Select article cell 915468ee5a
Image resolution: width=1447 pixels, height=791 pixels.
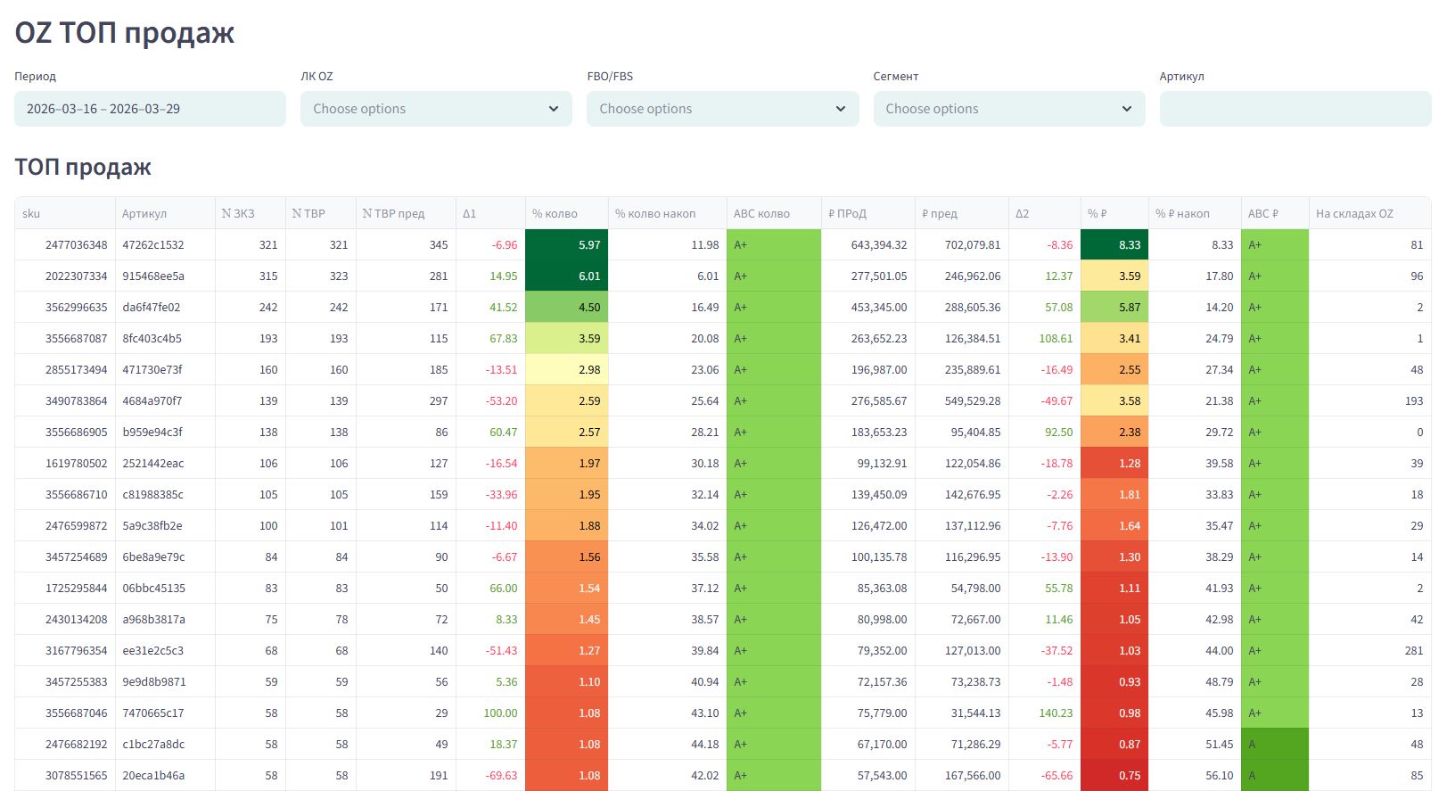165,276
